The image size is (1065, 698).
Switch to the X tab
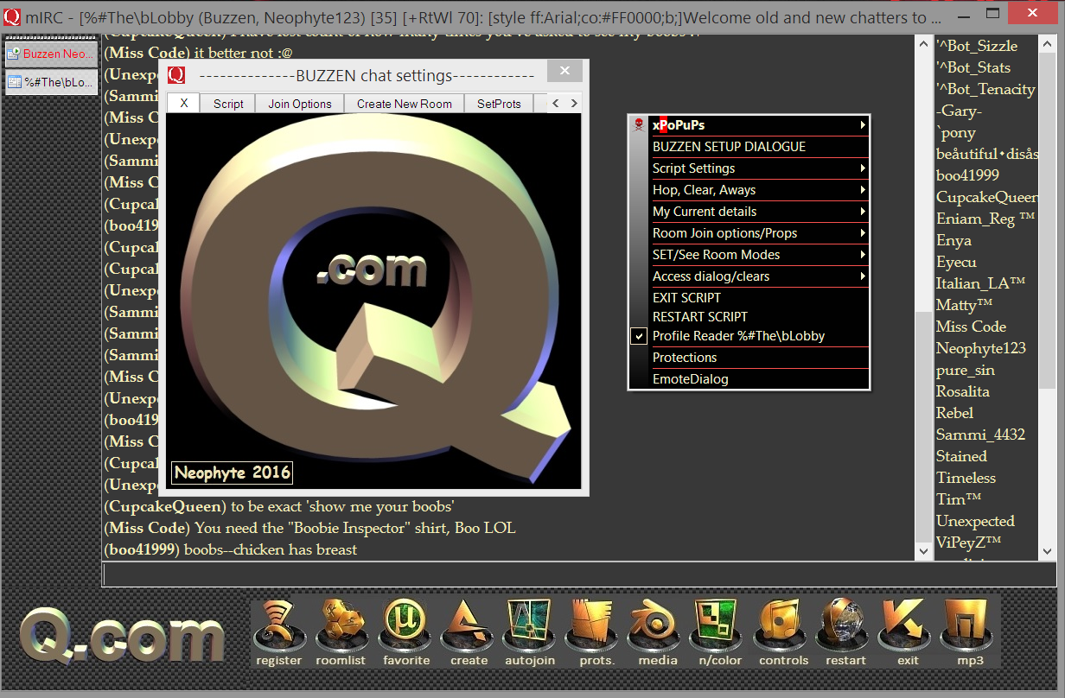tap(183, 104)
